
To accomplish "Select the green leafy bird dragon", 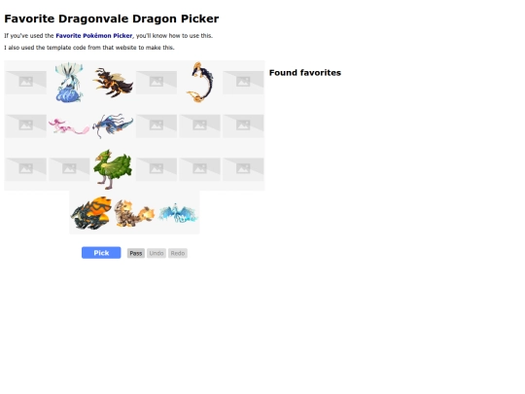I will click(x=113, y=169).
